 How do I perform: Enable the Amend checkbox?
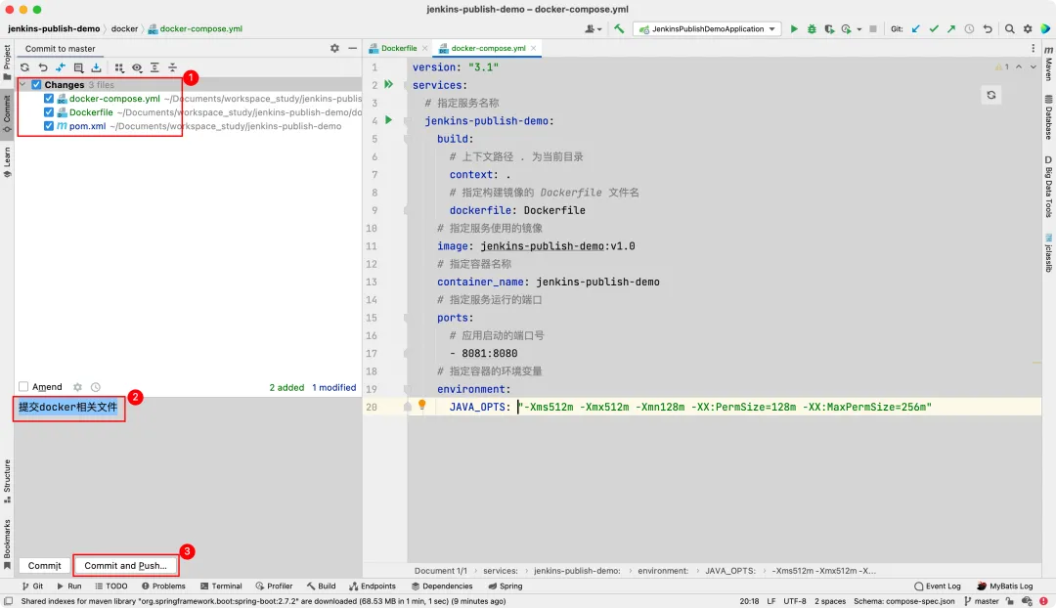[x=23, y=386]
